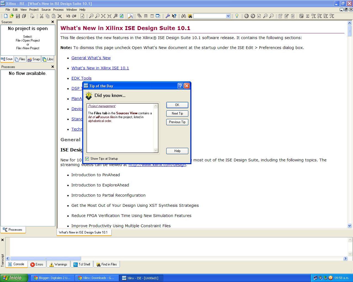Click the Open file folder icon
This screenshot has width=353, height=282.
pos(12,16)
